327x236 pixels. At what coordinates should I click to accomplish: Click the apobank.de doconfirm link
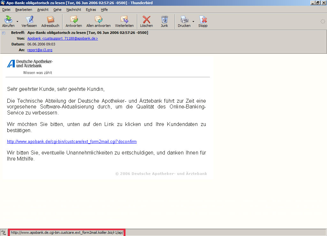pyautogui.click(x=72, y=141)
